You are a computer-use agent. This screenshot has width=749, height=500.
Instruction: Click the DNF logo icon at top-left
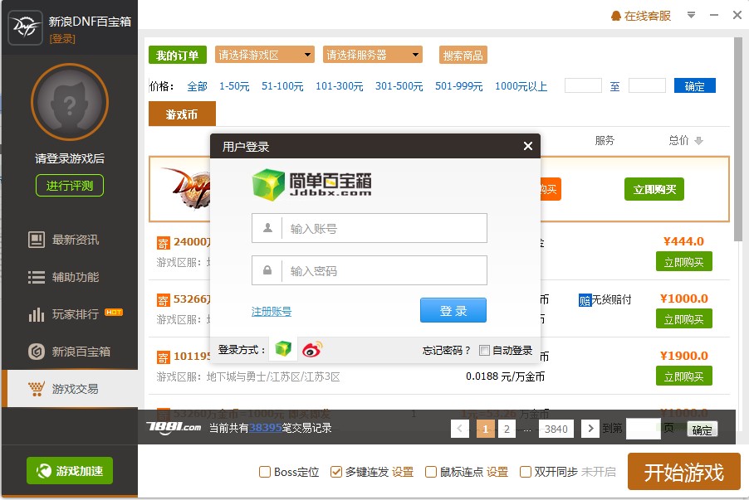click(25, 27)
